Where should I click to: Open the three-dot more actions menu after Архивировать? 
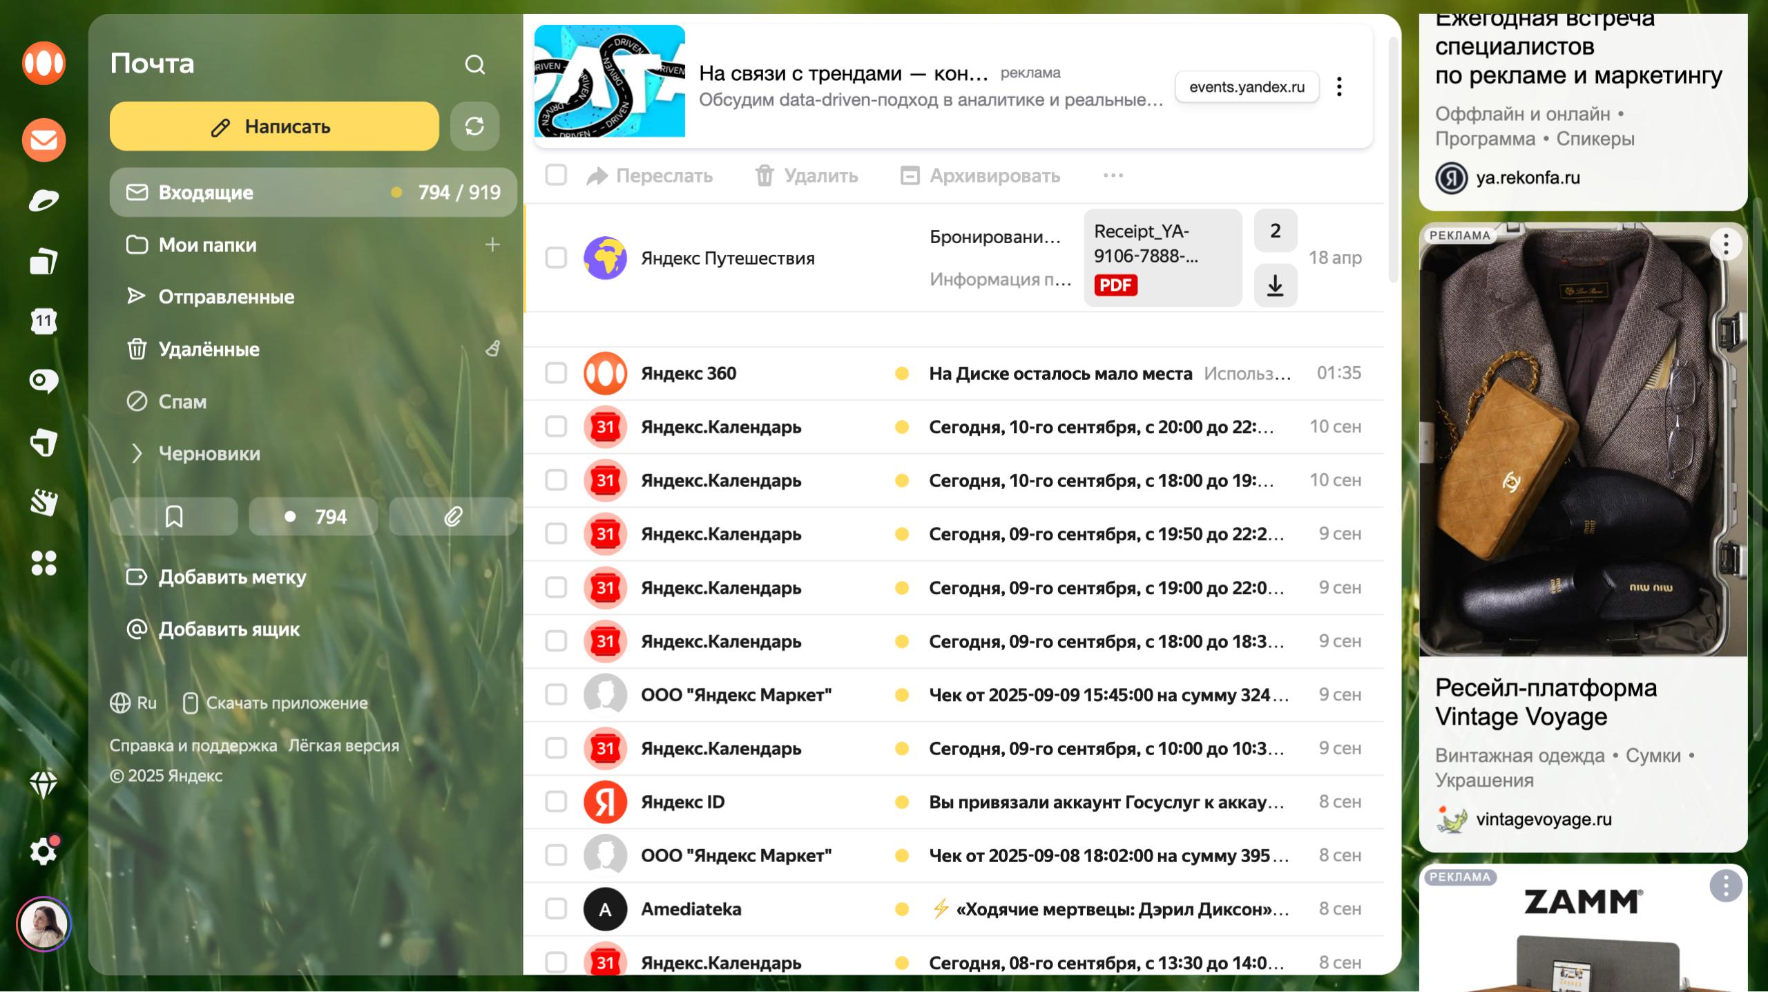(x=1113, y=175)
